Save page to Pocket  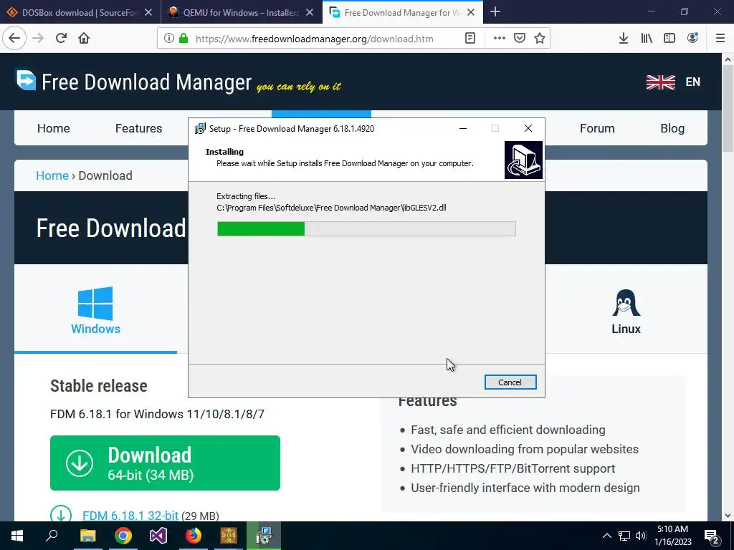tap(520, 39)
